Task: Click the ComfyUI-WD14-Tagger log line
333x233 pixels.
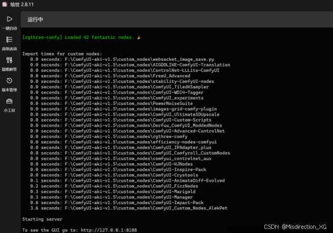Action: 117,93
